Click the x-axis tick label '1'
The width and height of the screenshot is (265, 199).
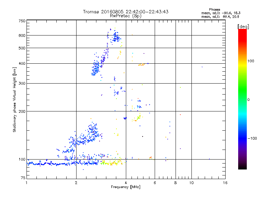click(27, 183)
